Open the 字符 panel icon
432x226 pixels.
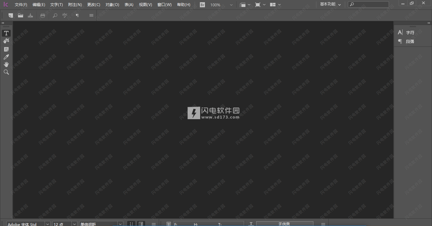(400, 33)
